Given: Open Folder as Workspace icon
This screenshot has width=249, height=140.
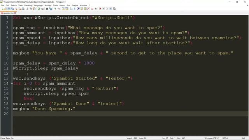Looking at the screenshot, I should coord(92,9).
